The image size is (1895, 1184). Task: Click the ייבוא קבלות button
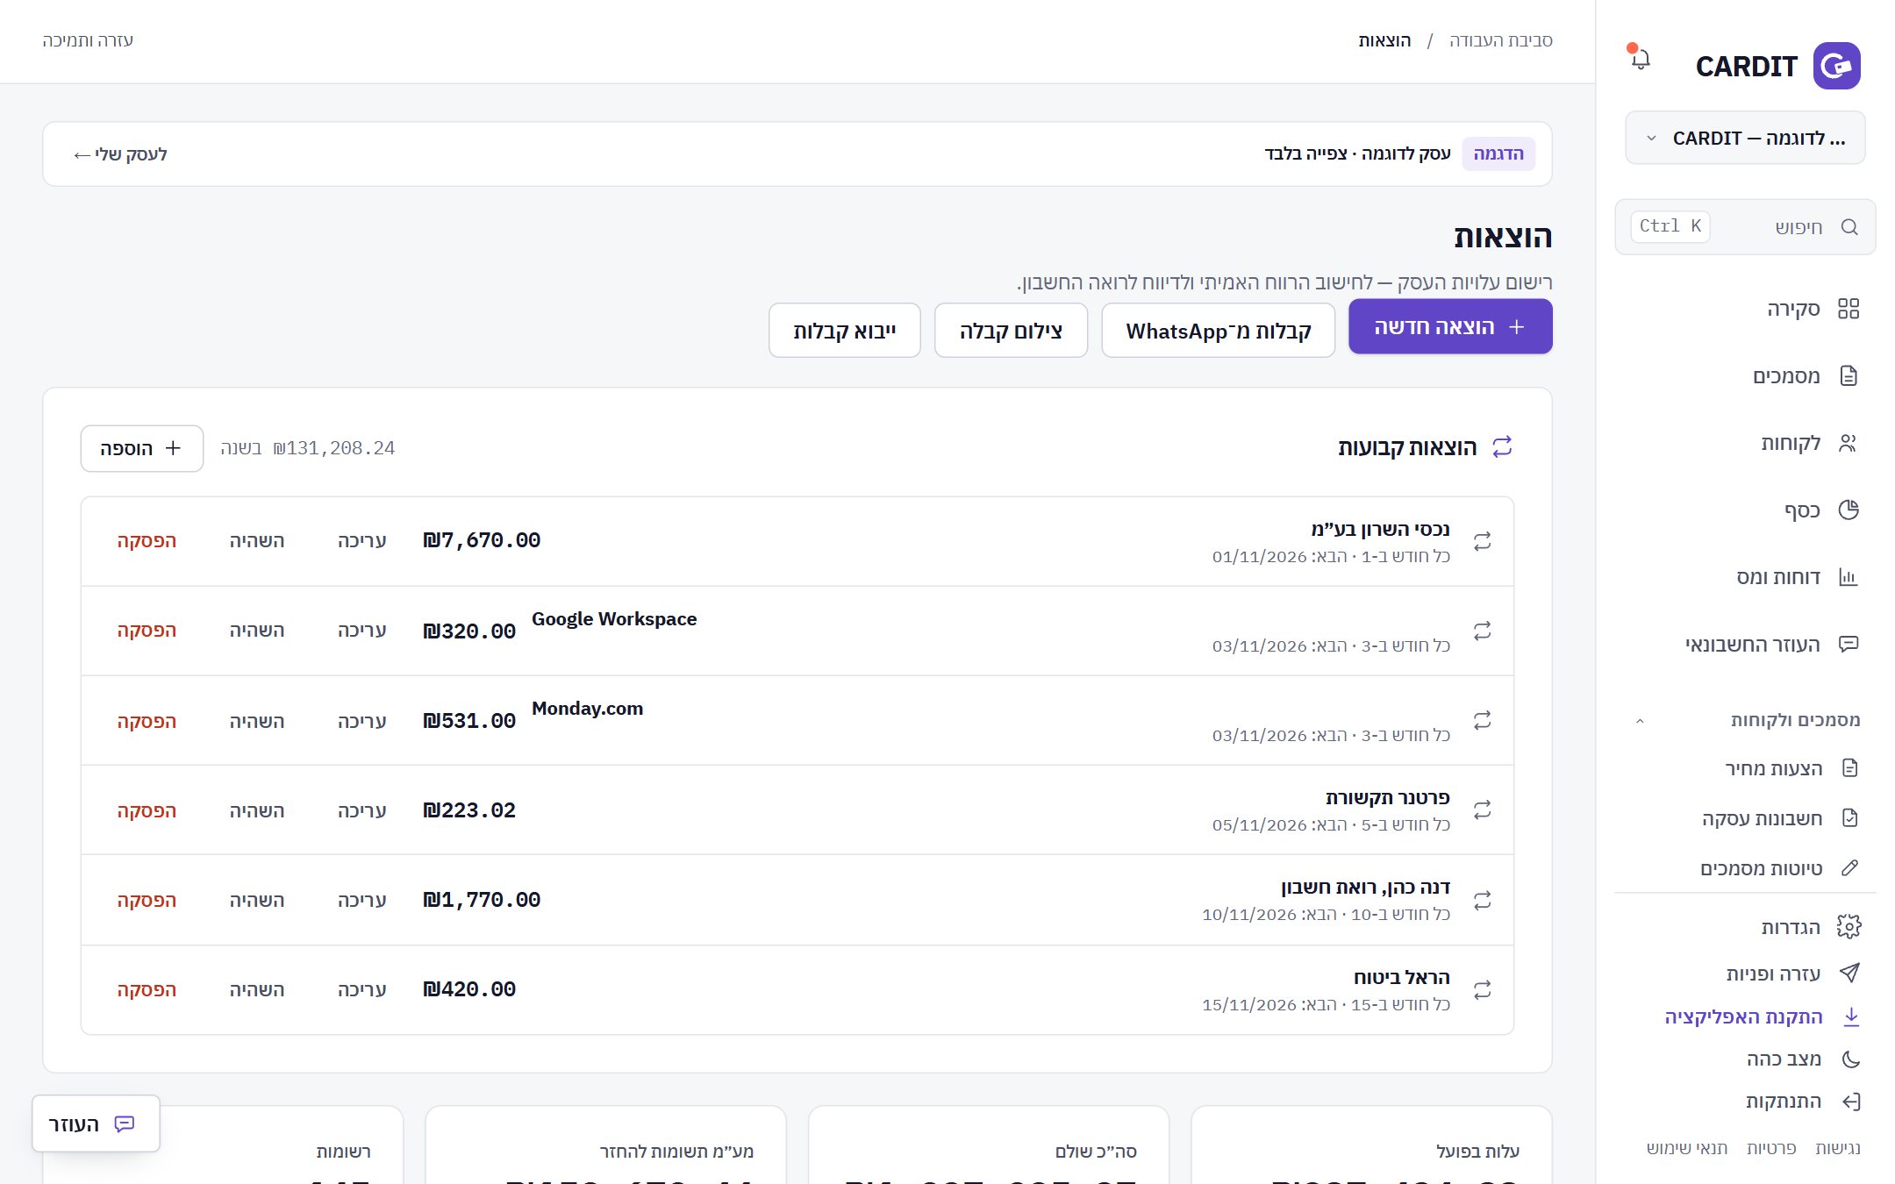(844, 331)
